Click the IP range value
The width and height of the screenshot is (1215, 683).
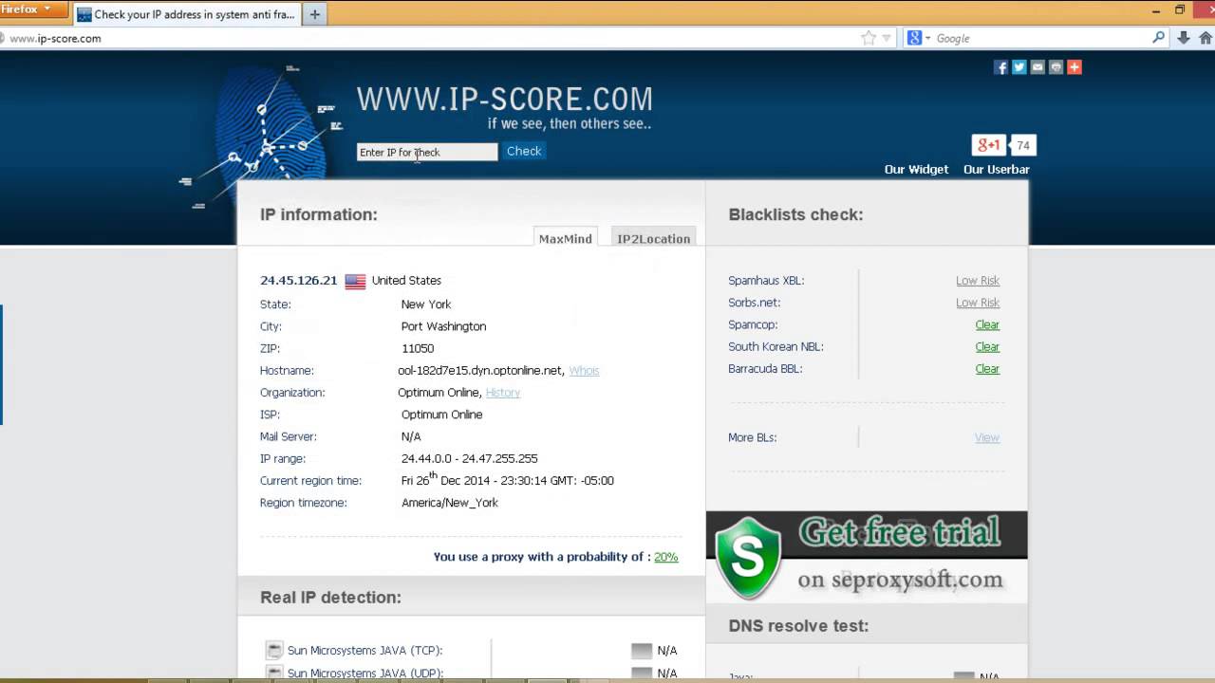pos(470,459)
